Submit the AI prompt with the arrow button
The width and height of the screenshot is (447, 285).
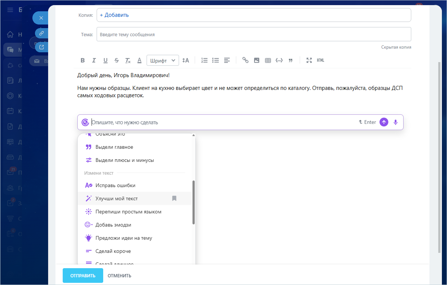point(384,122)
